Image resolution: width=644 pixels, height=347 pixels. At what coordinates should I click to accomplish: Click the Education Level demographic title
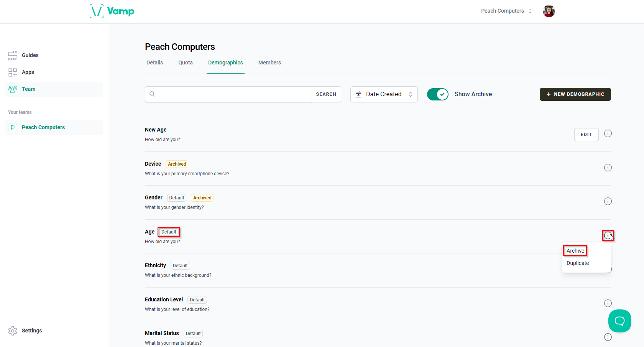click(x=164, y=299)
